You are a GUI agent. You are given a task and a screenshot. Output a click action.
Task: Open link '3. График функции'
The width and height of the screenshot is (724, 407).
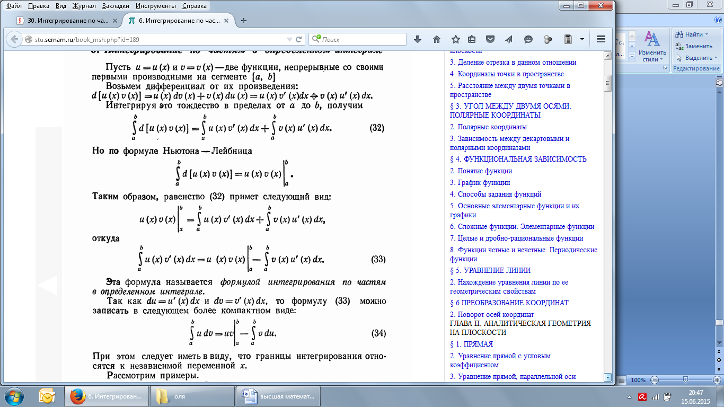[x=480, y=183]
